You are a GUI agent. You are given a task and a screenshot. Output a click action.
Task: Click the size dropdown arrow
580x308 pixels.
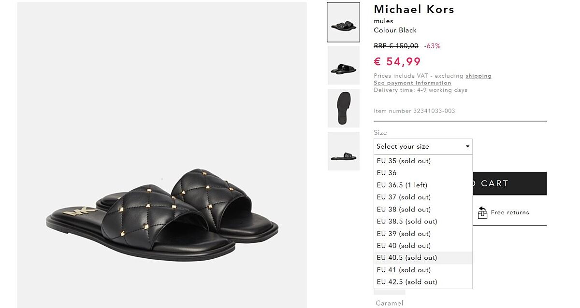[467, 146]
